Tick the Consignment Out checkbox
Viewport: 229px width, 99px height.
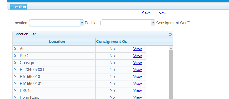click(189, 23)
